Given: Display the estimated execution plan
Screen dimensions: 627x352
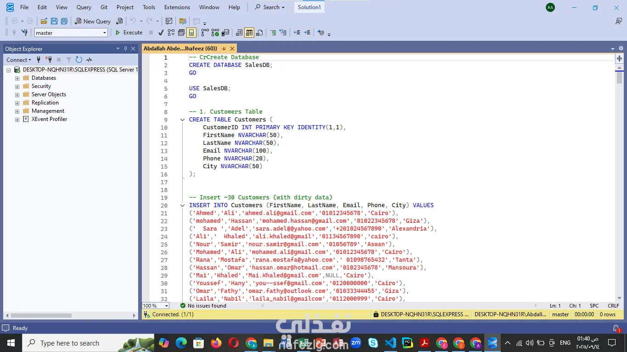Looking at the screenshot, I should point(171,33).
